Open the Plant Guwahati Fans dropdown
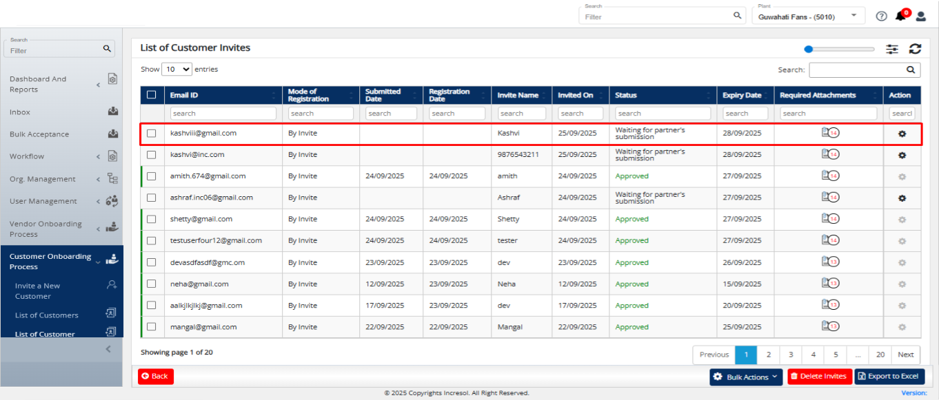 point(808,16)
